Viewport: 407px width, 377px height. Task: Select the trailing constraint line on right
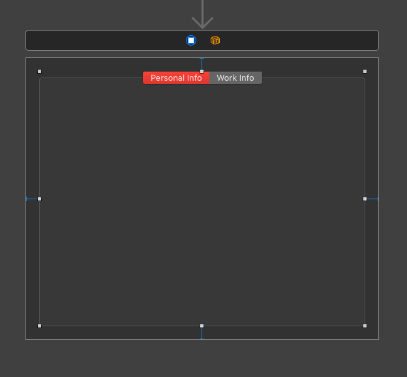[x=372, y=199]
